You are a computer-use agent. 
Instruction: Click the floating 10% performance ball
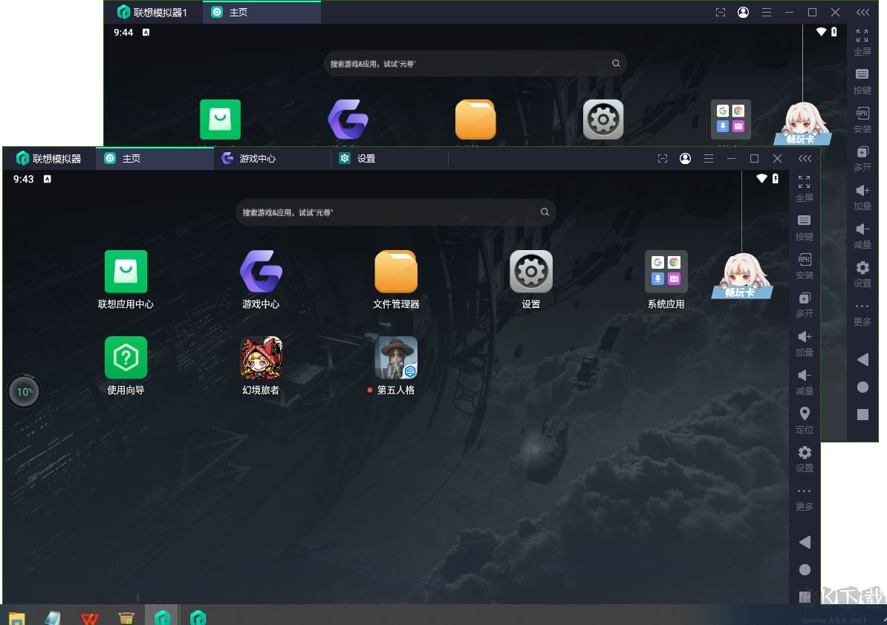(x=25, y=391)
